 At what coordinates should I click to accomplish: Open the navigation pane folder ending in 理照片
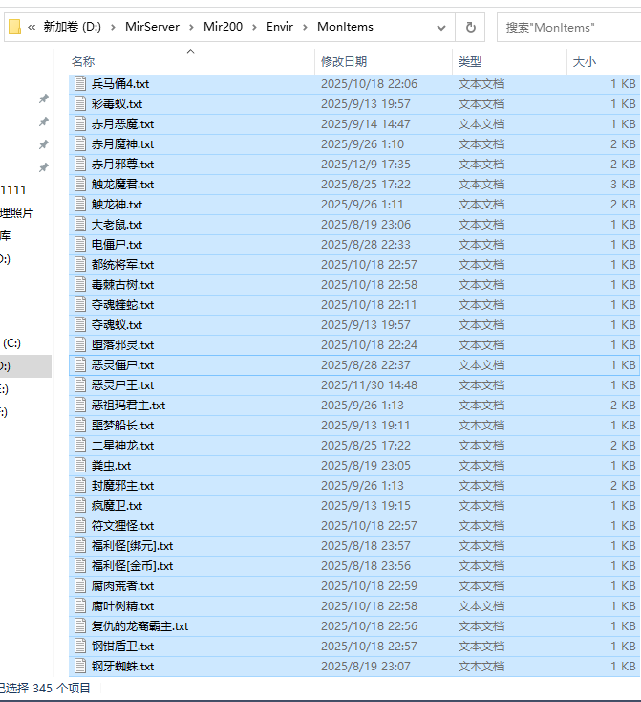[x=16, y=212]
